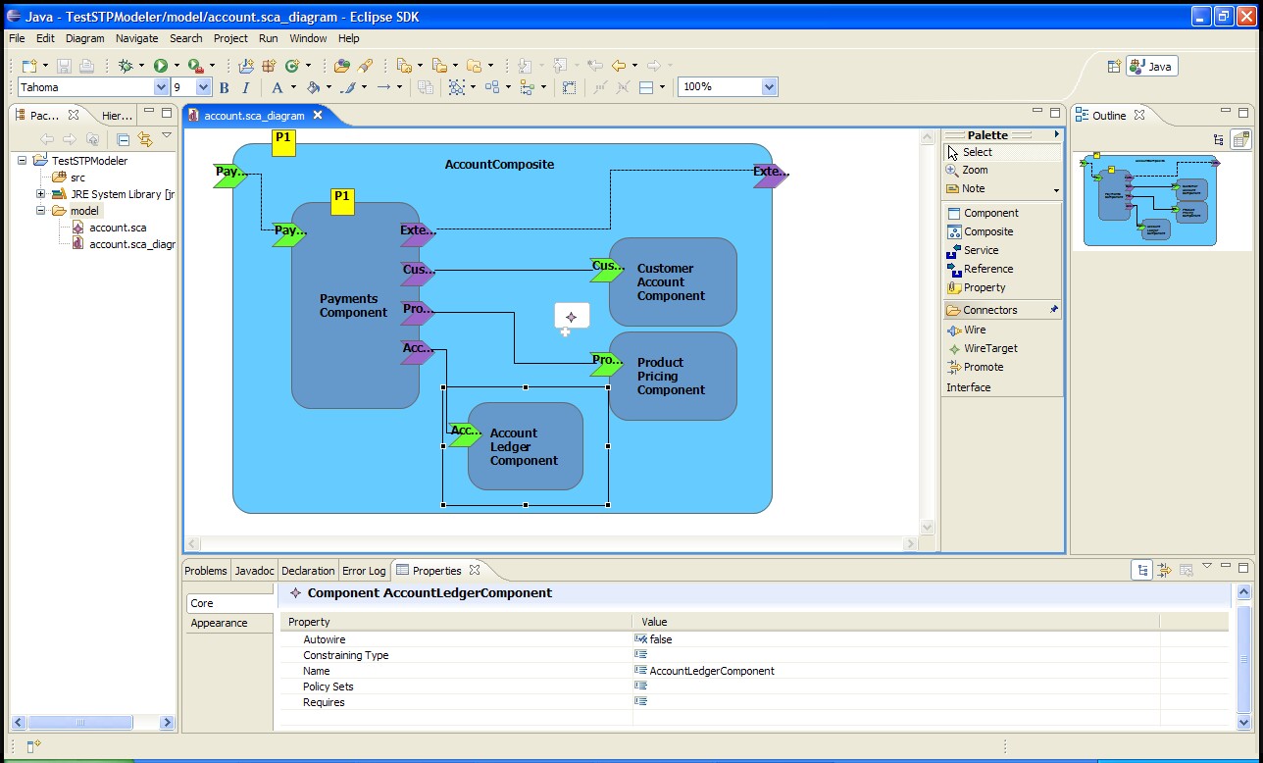Open the Diagram menu
Viewport: 1263px width, 763px height.
(x=84, y=38)
